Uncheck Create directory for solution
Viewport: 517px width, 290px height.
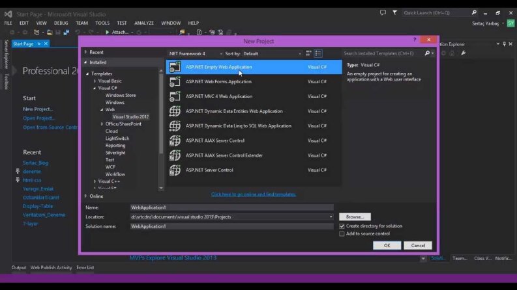coord(342,226)
